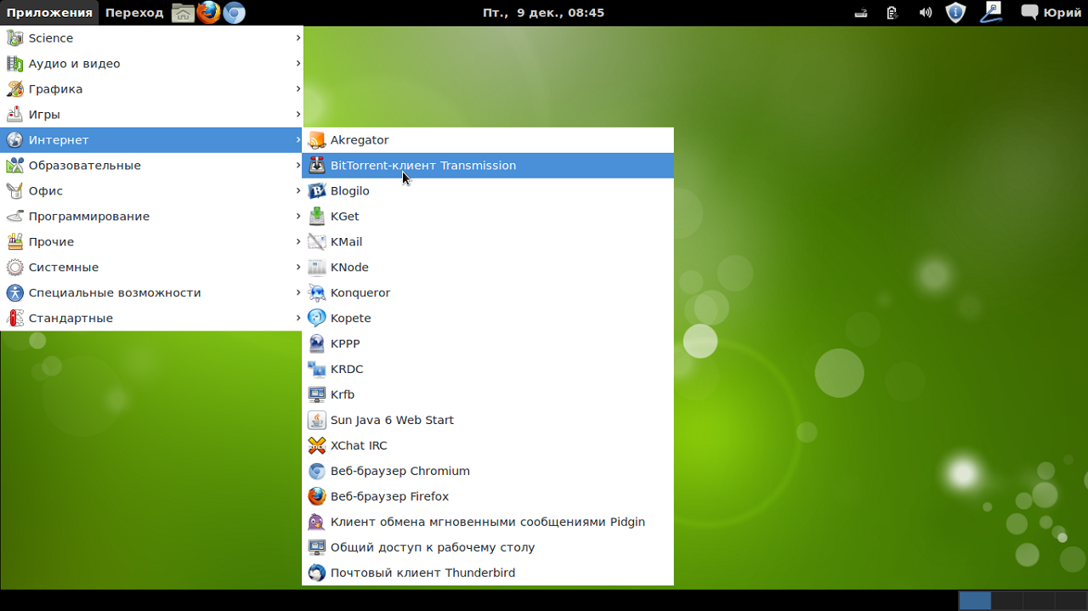This screenshot has width=1088, height=611.
Task: Open Konqueror from the Internet submenu
Action: [488, 293]
